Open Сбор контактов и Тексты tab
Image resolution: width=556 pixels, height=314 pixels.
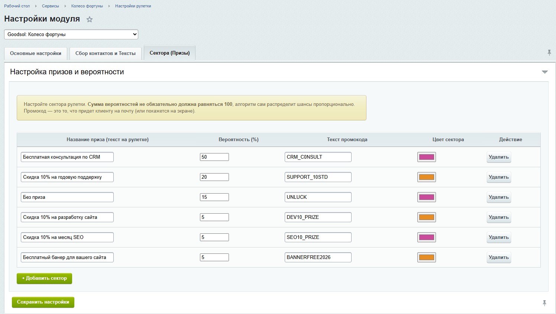tap(106, 54)
